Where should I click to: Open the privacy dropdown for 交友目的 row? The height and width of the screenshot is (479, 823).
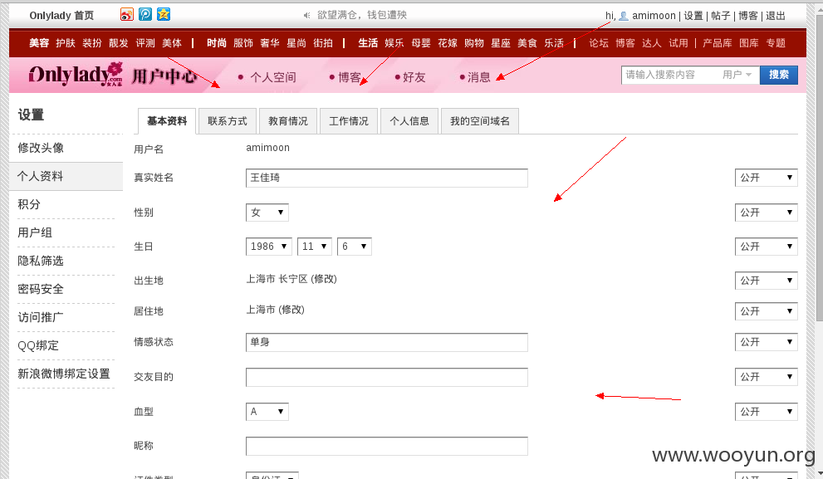click(x=766, y=377)
